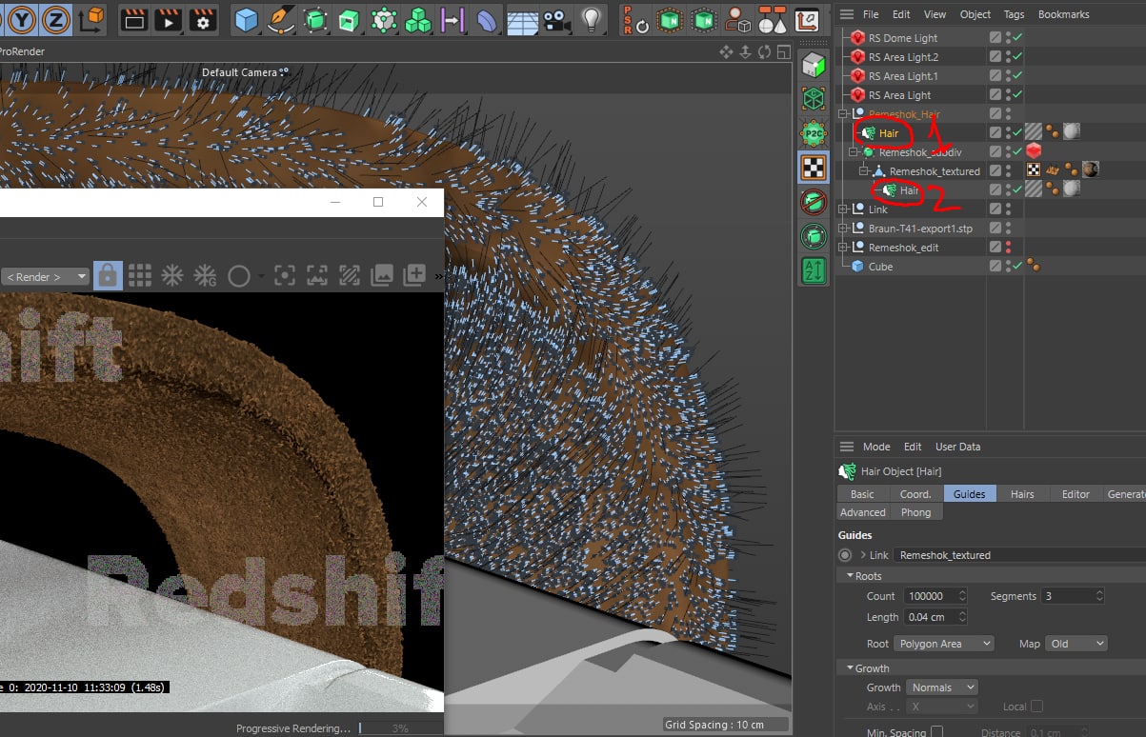Toggle Remeshok_edit visibility dots

(1008, 248)
